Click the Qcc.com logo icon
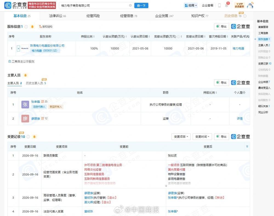Viewport: 274px width, 216px height. pyautogui.click(x=8, y=5)
